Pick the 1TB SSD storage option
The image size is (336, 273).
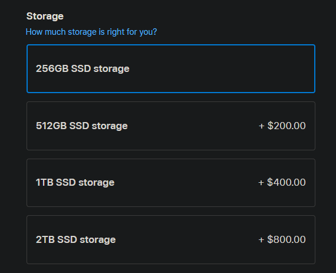(x=171, y=183)
